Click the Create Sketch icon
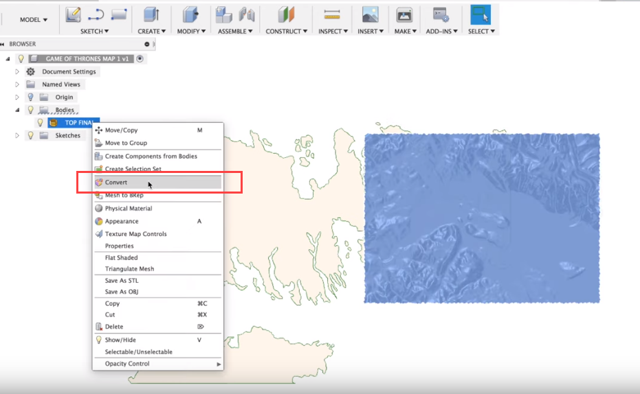640x394 pixels. 74,14
